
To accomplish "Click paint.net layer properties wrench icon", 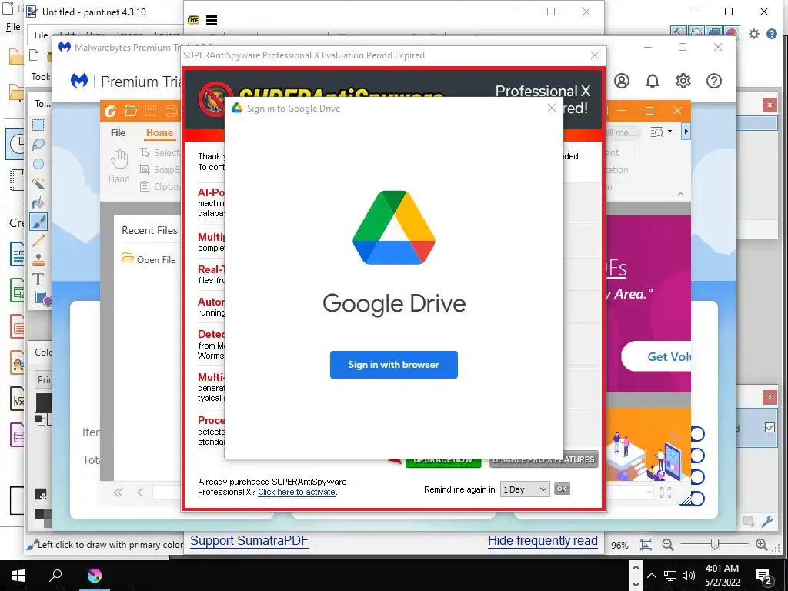I will tap(767, 522).
